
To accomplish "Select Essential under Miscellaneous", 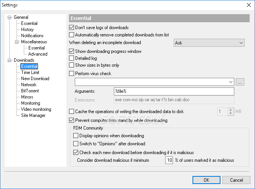I will [36, 48].
